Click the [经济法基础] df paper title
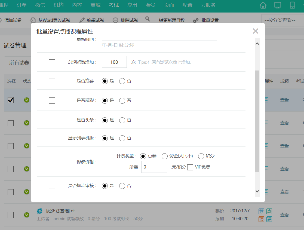Viewport: 304px width, 230px height. pos(60,211)
